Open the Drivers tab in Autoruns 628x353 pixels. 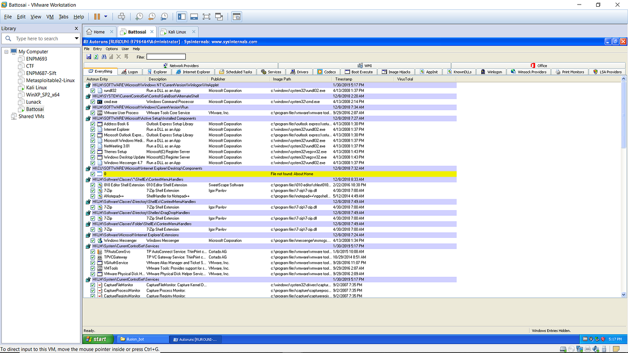pyautogui.click(x=299, y=72)
